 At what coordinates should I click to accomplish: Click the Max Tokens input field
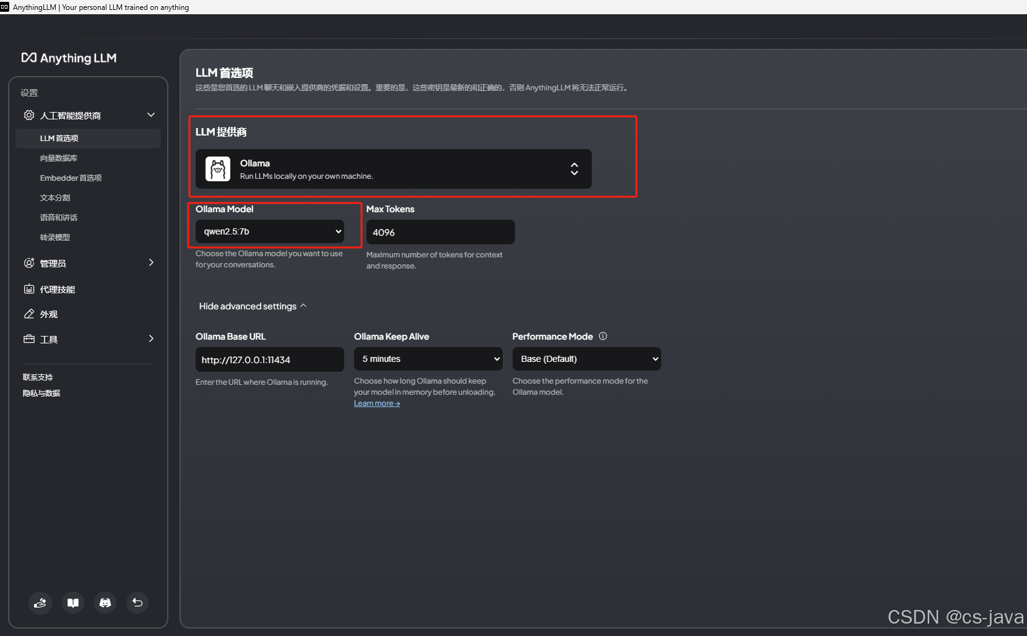click(441, 232)
